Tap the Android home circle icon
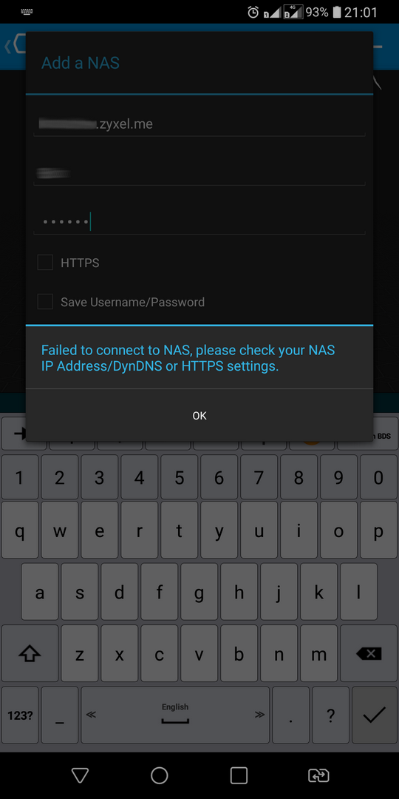The image size is (399, 799). click(160, 775)
